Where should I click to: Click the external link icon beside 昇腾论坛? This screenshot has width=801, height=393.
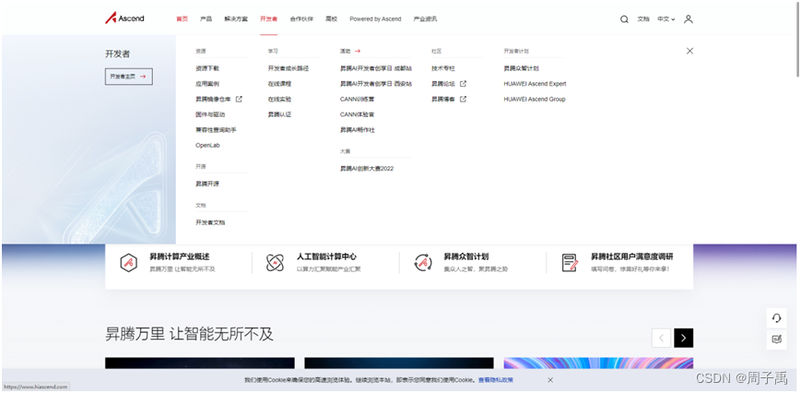[463, 84]
